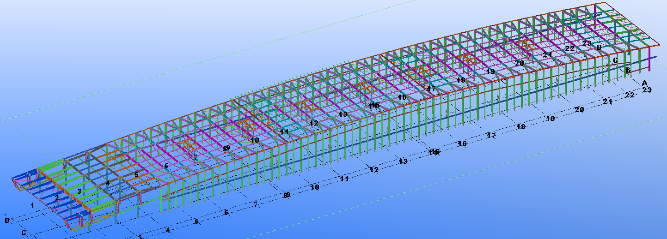667x239 pixels.
Task: Select ground-level grid label 12
Action: point(374,170)
